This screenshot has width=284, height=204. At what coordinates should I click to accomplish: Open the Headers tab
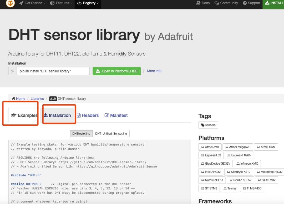pos(88,115)
